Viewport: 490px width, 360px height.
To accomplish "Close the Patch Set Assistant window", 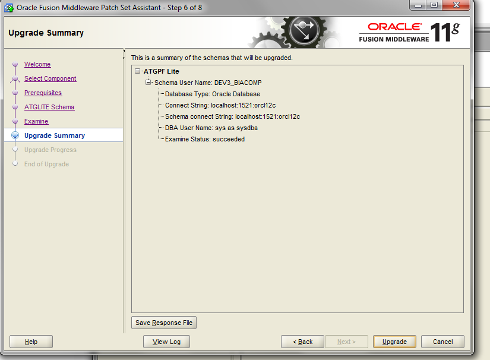I will coord(456,5).
